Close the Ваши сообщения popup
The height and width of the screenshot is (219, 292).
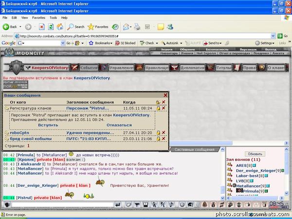[x=165, y=95]
